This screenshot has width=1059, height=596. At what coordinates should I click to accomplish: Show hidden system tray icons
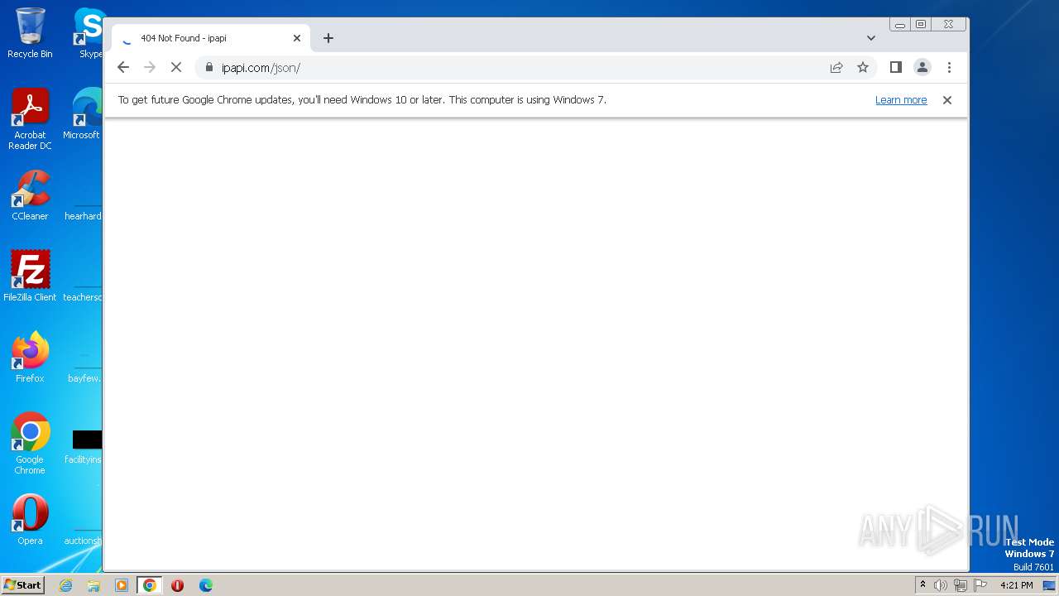tap(922, 585)
